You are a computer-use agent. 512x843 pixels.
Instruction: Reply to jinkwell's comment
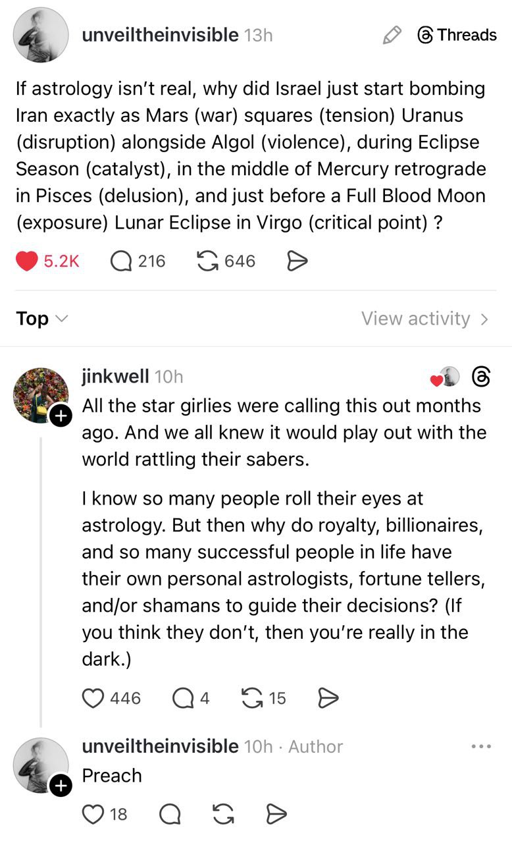pyautogui.click(x=182, y=697)
